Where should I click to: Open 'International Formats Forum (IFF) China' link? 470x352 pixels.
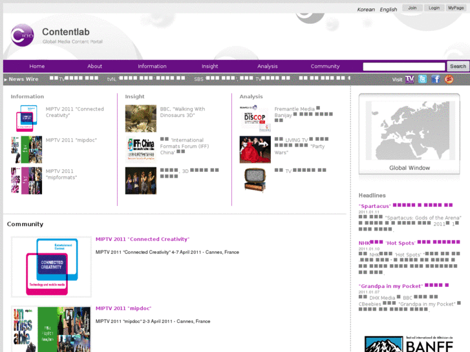tap(184, 146)
